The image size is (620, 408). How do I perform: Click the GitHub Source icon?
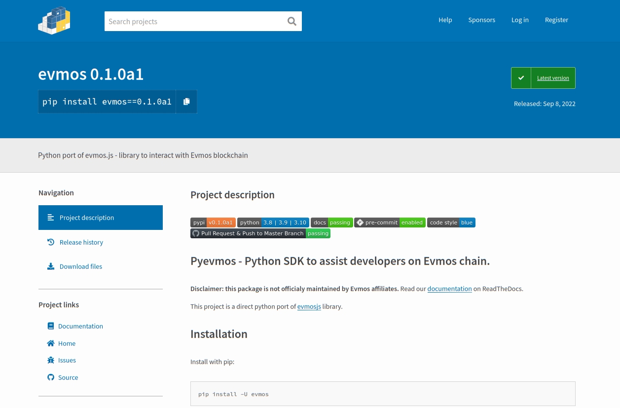[50, 377]
